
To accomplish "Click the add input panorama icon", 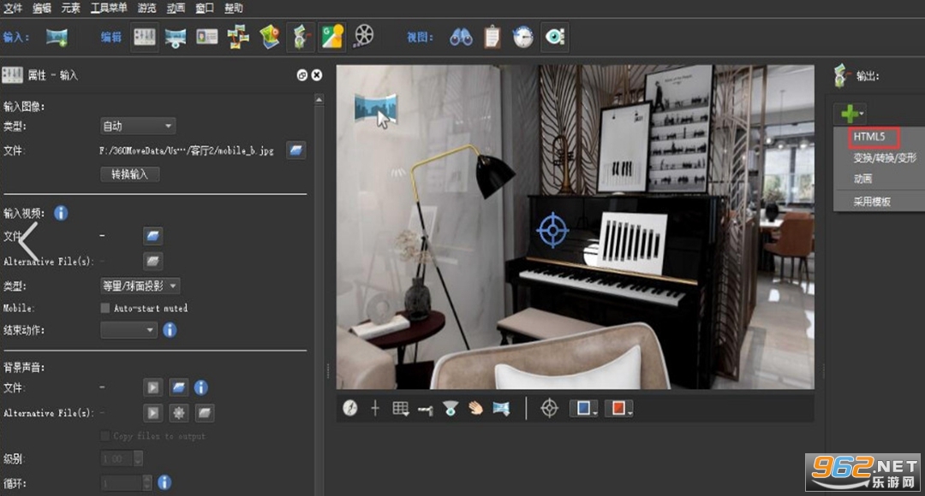I will click(57, 37).
